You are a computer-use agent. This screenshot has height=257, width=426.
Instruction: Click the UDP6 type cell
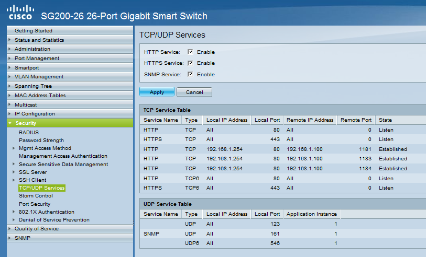[192, 243]
